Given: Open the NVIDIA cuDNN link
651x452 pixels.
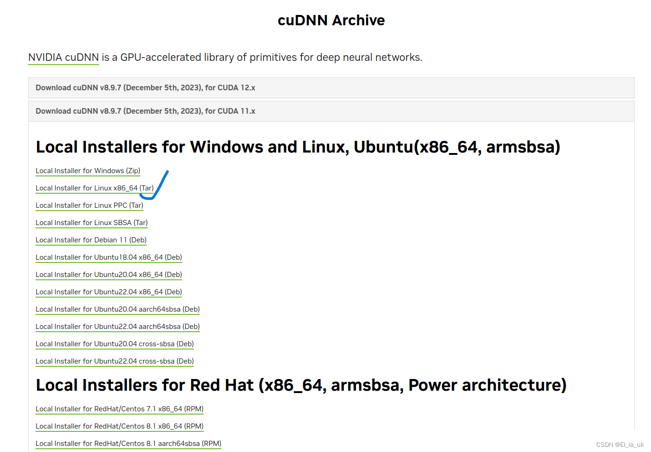Looking at the screenshot, I should click(63, 57).
